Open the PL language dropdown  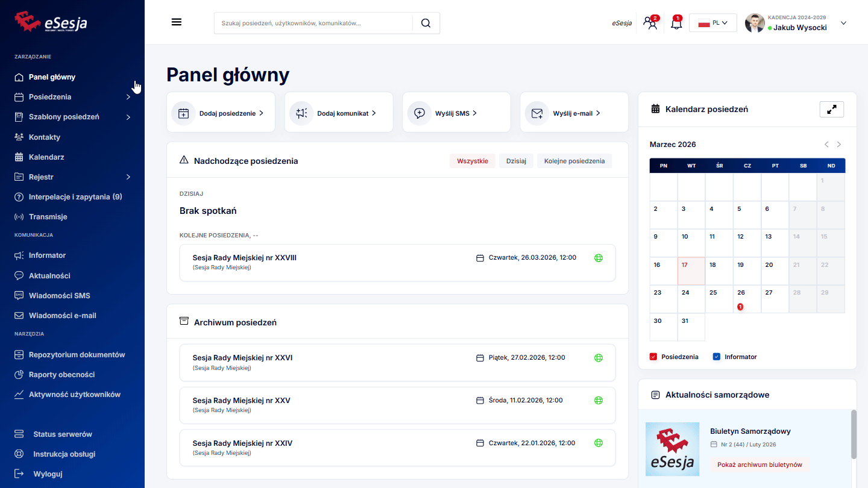point(712,23)
